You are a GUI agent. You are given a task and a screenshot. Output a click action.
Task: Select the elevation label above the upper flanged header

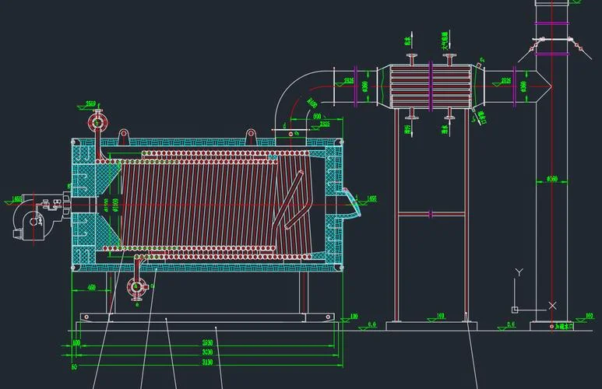pos(90,103)
